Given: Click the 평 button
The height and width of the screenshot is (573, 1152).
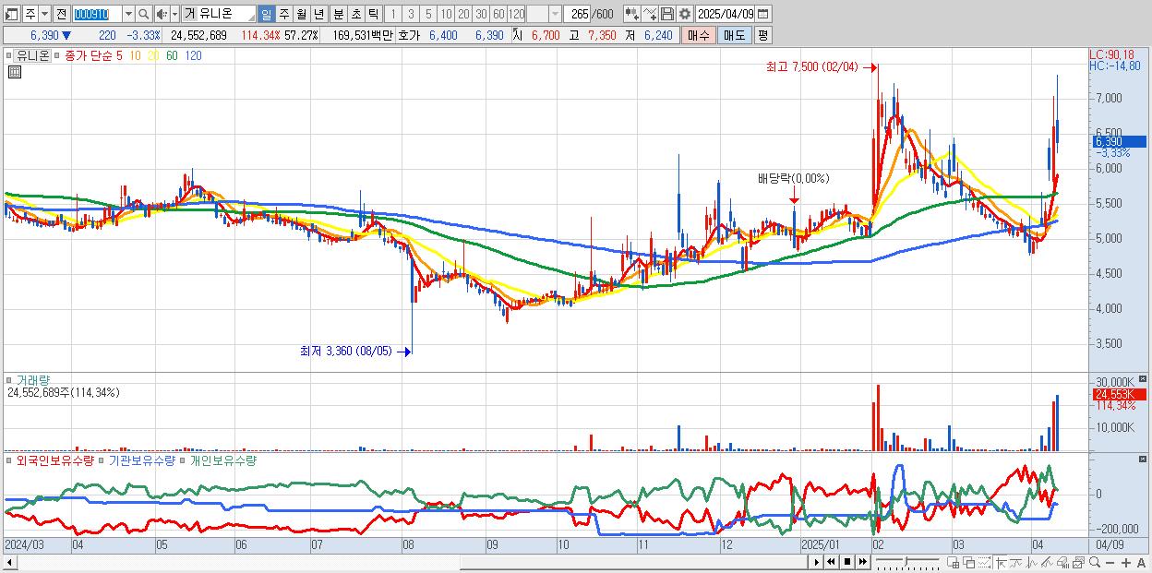Looking at the screenshot, I should tap(762, 35).
